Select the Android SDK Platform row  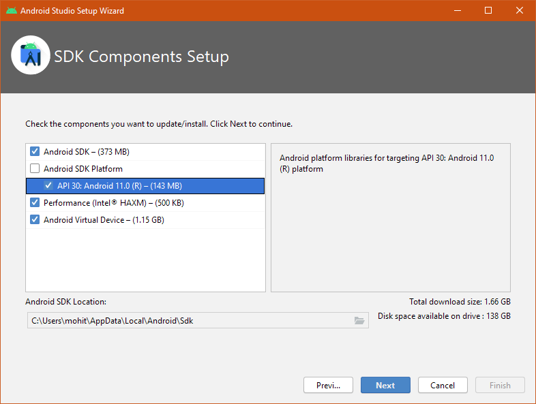click(83, 168)
